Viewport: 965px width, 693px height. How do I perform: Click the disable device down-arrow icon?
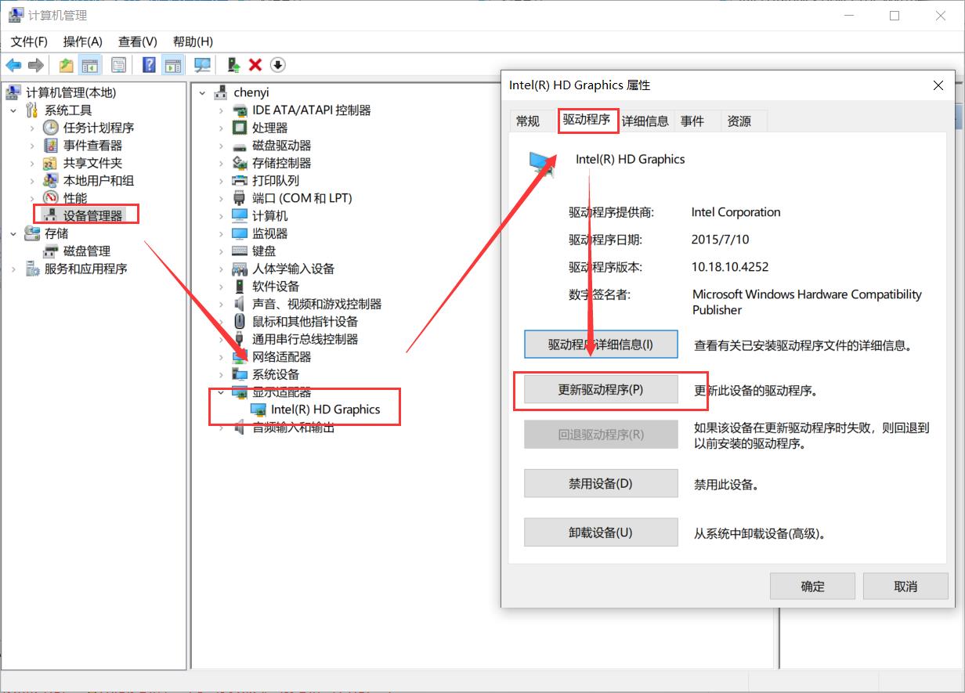point(278,65)
